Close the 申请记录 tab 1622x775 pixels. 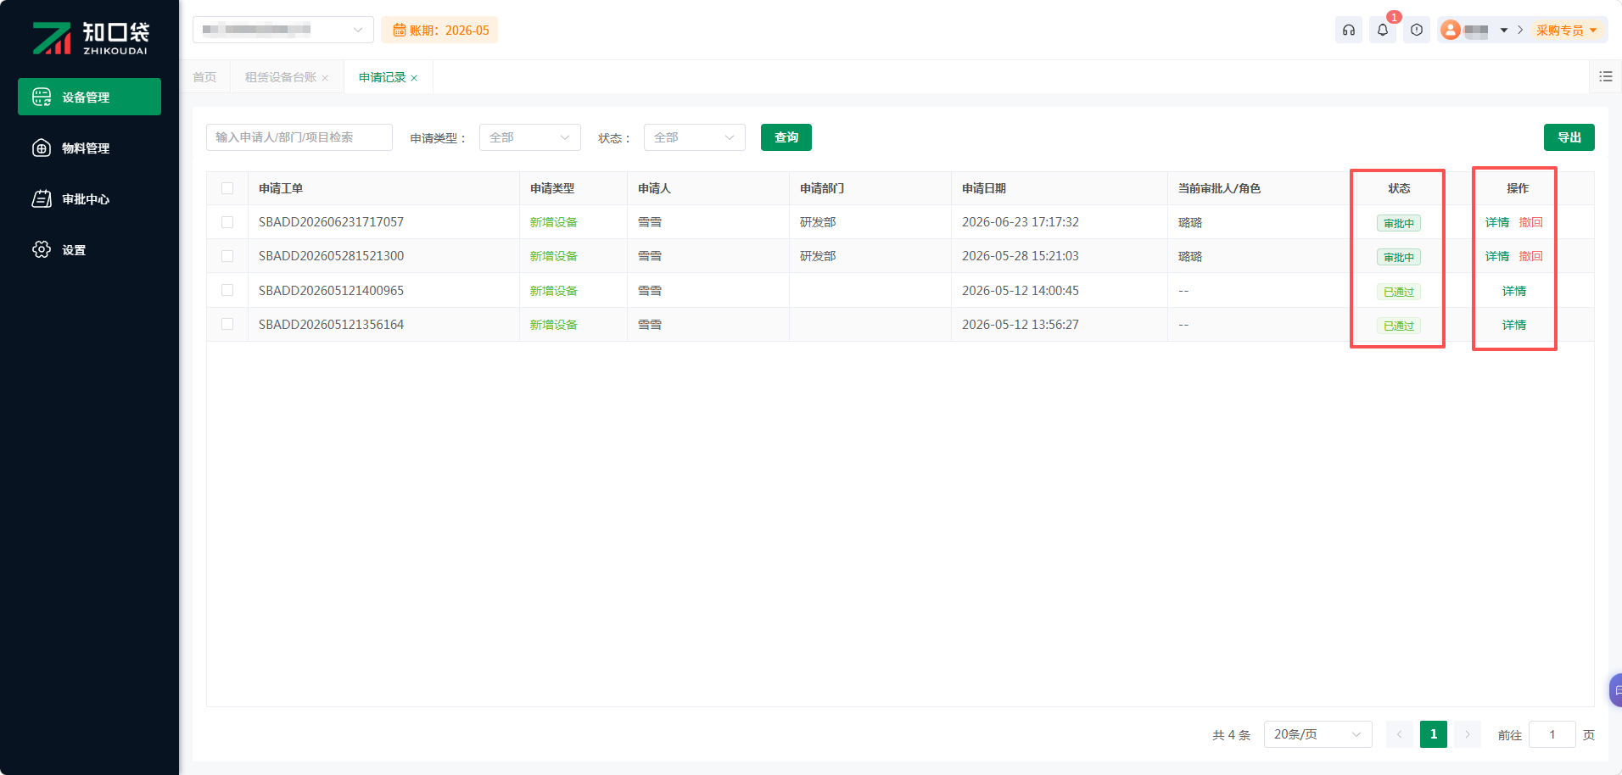click(x=414, y=78)
